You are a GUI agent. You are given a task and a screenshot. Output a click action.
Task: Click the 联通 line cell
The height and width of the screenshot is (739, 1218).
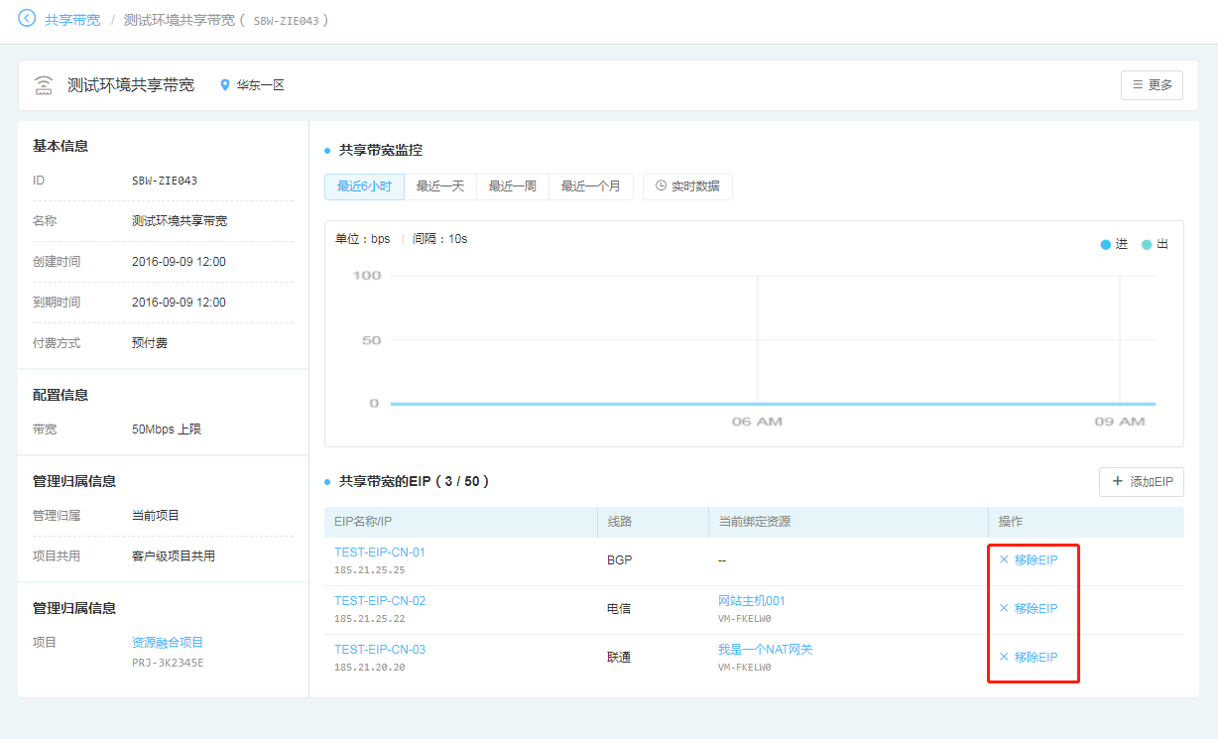(x=619, y=658)
